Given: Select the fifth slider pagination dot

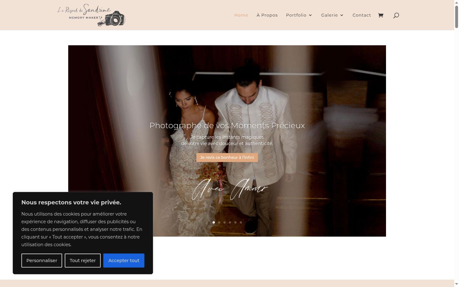Looking at the screenshot, I should [x=235, y=223].
